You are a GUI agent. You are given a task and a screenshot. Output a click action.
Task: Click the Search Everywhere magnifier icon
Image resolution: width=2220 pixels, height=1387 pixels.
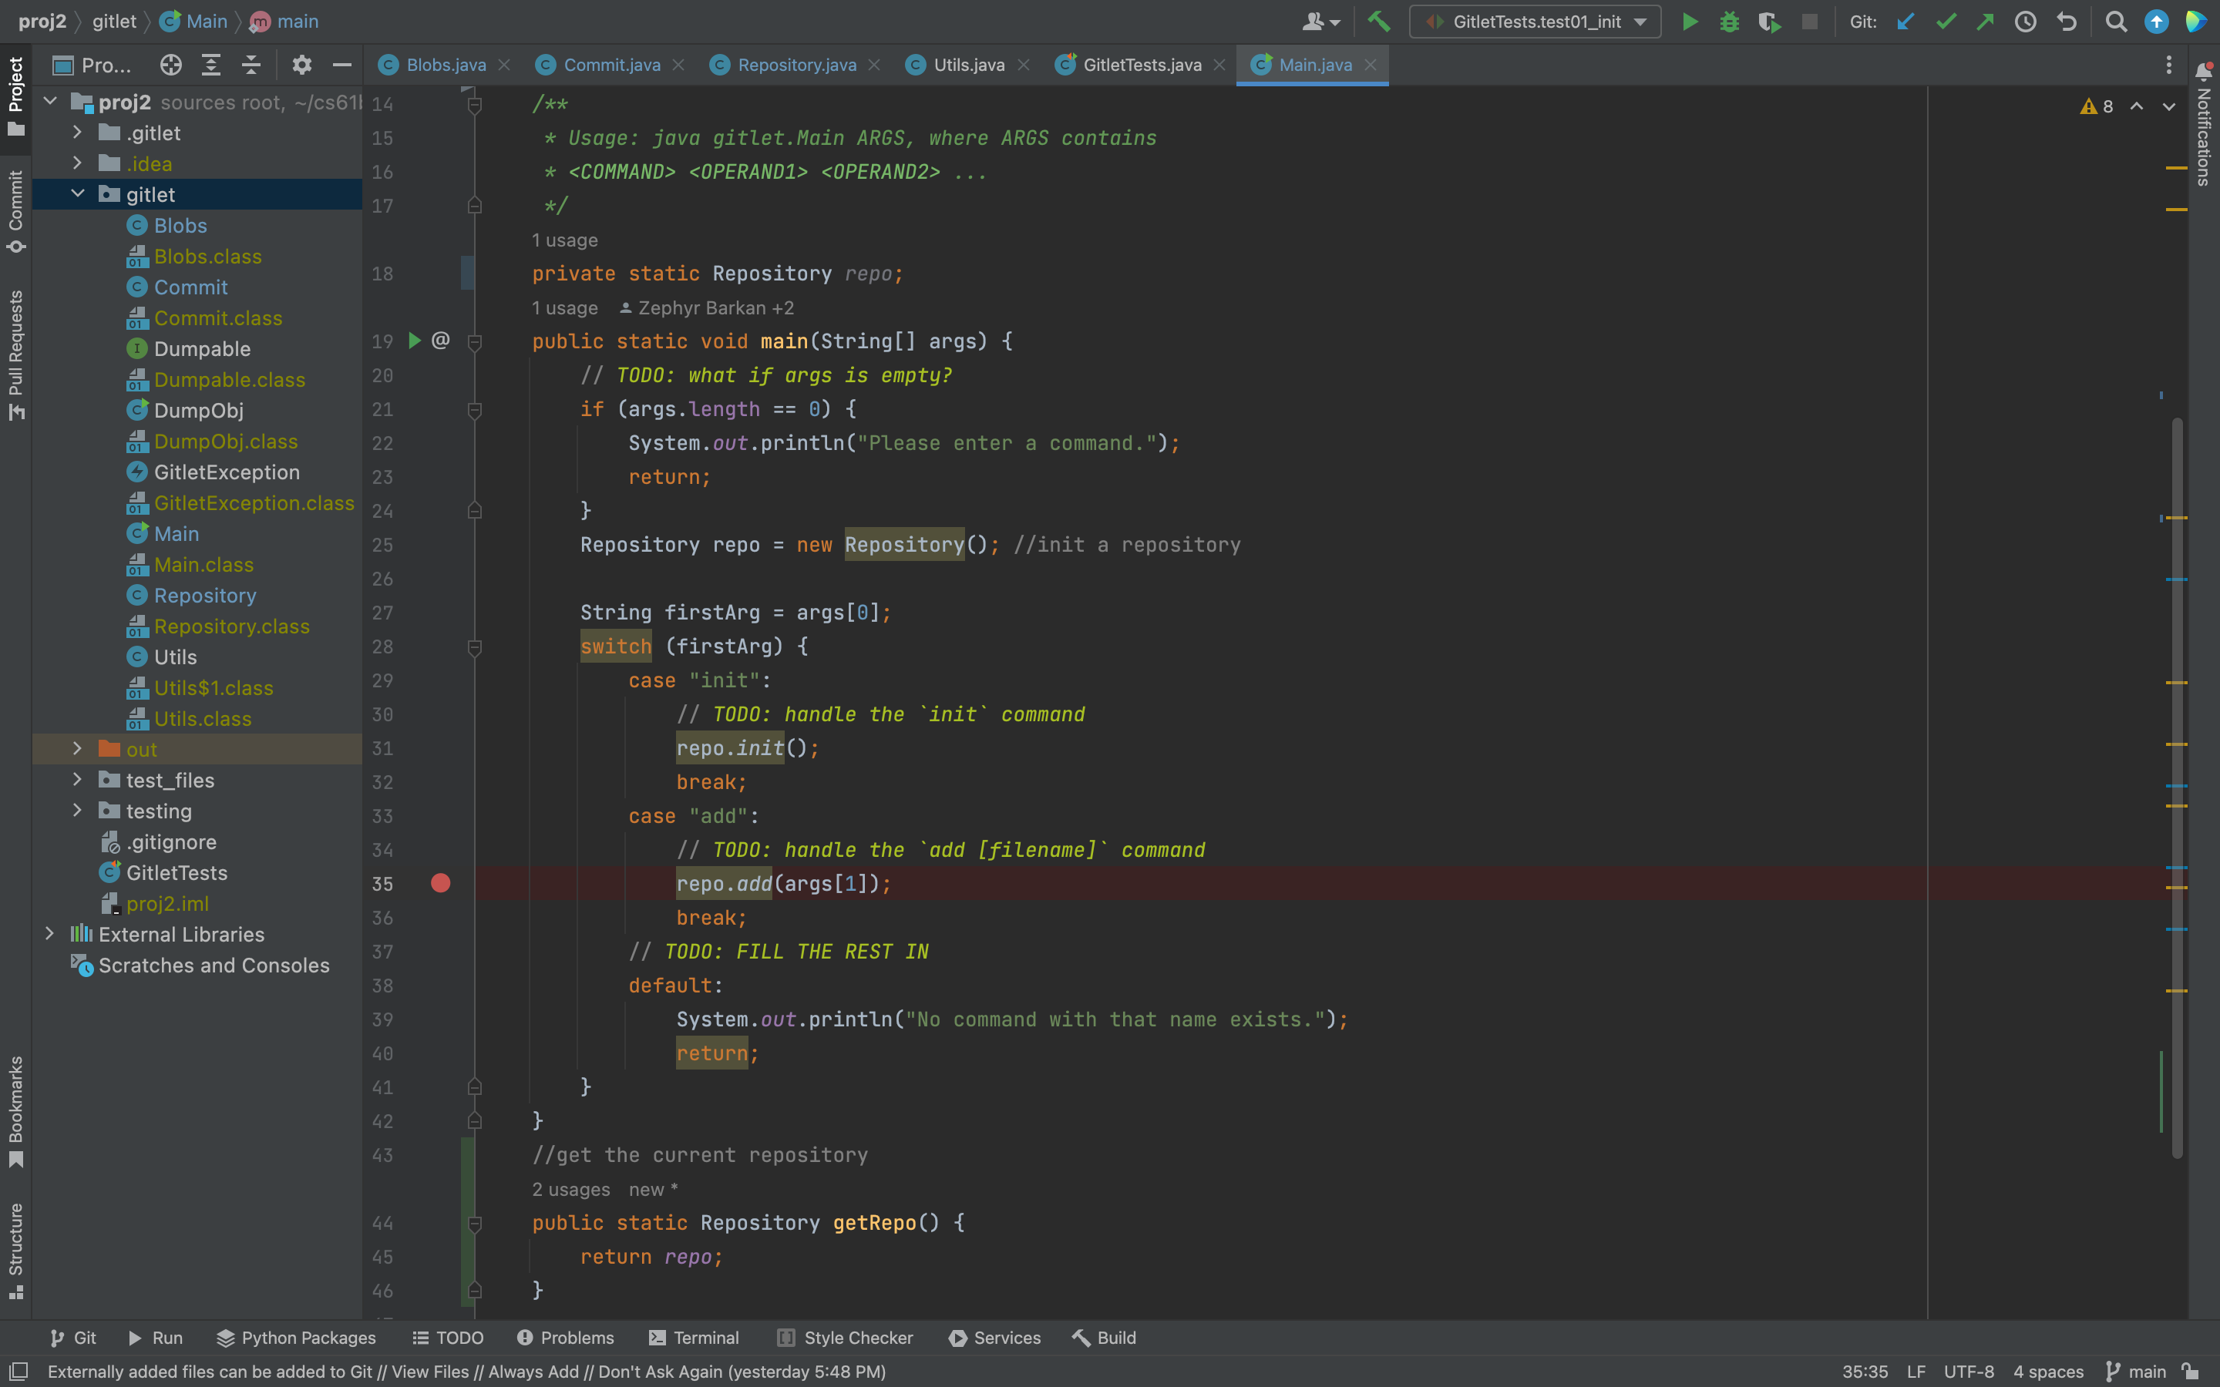pos(2115,22)
